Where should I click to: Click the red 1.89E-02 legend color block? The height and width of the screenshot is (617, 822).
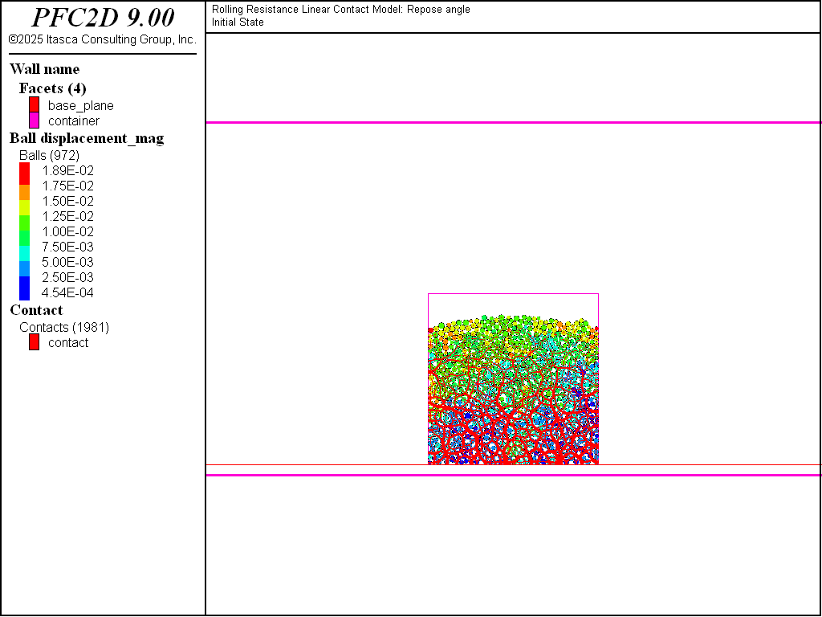point(25,174)
